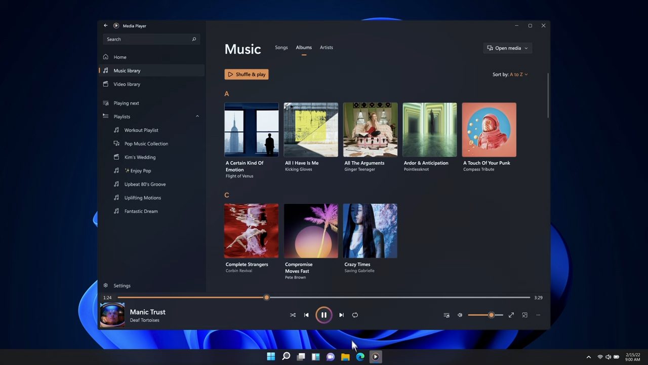
Task: Open the Playing next queue from playback bar
Action: [x=446, y=315]
